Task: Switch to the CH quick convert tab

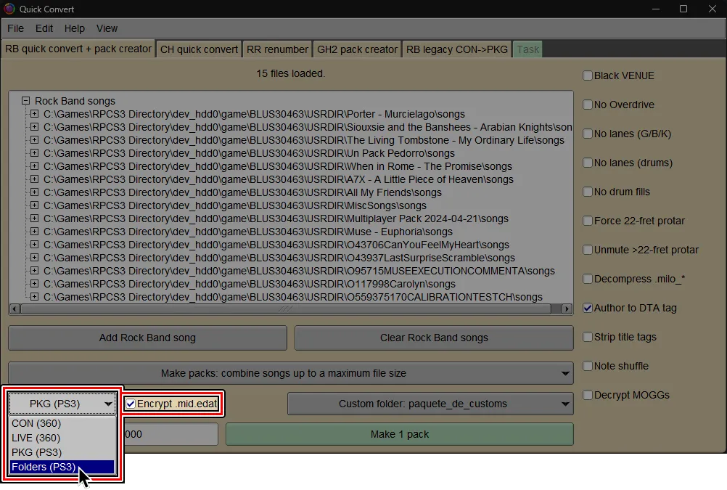Action: pos(200,49)
